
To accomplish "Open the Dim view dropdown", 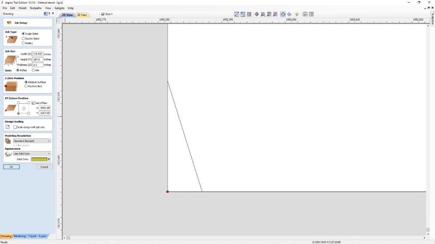I will [x=107, y=14].
